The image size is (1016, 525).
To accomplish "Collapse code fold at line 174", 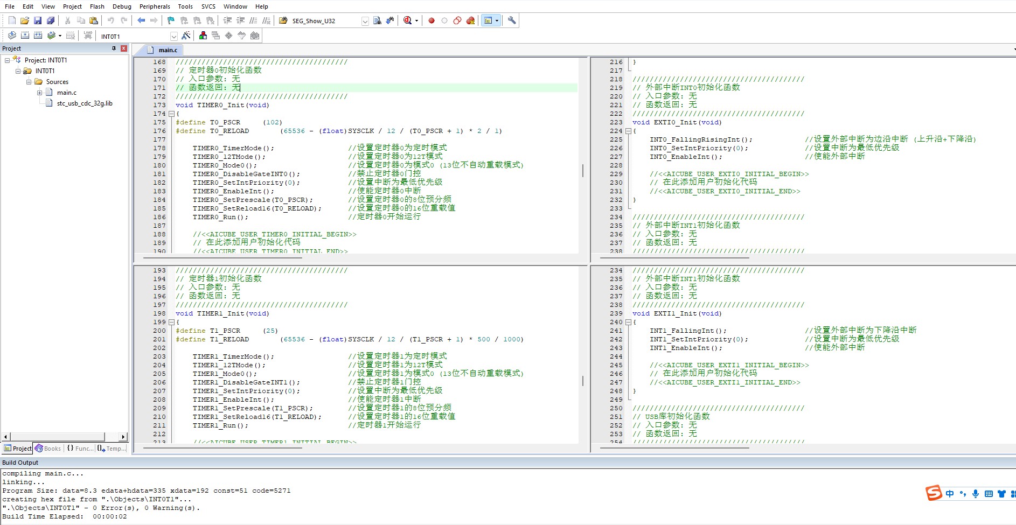I will (171, 114).
